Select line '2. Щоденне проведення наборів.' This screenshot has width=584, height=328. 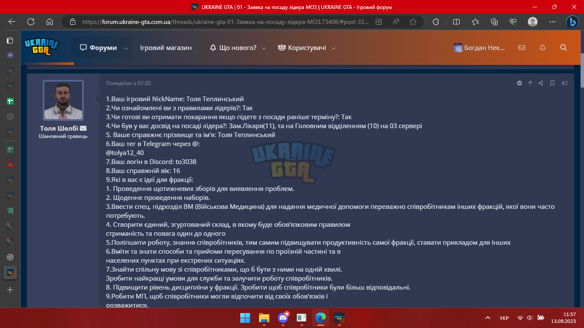[x=158, y=198]
